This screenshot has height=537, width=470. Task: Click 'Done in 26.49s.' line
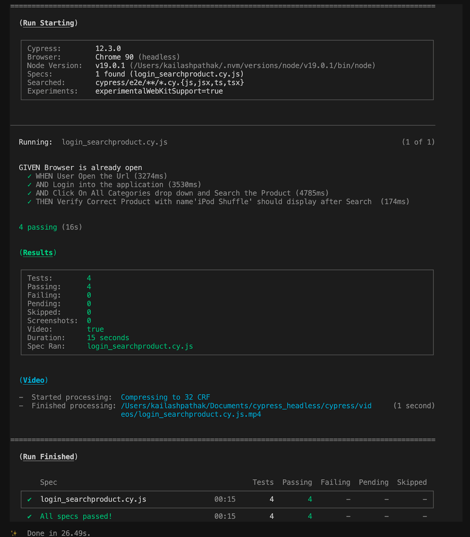[x=59, y=533]
